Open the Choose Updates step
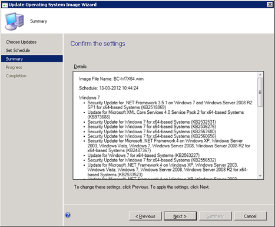275x227 pixels. [x=21, y=42]
